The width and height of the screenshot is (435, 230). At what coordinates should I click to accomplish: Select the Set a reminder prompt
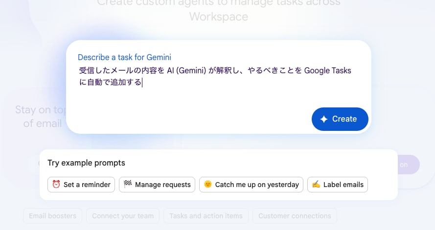[x=81, y=185]
